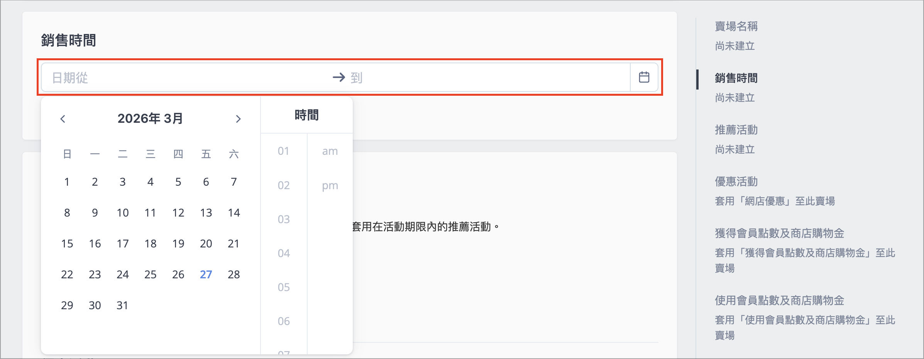
Task: Click the 日 Sunday weekday header
Action: 67,154
